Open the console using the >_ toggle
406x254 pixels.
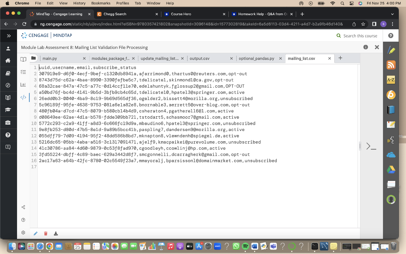371,146
